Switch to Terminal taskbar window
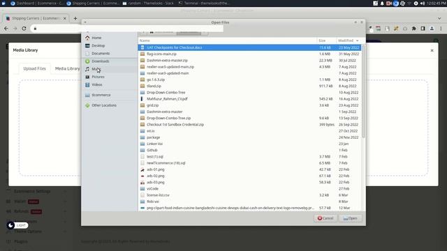This screenshot has width=447, height=251. (204, 3)
